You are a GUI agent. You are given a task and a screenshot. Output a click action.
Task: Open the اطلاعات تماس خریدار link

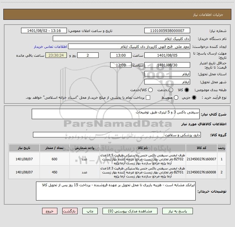(x=50, y=47)
